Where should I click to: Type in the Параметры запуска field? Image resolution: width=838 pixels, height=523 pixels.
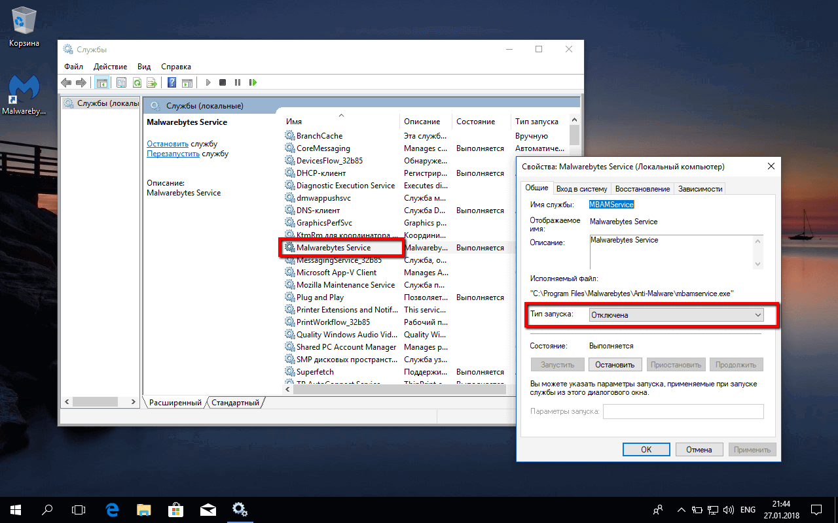click(683, 411)
